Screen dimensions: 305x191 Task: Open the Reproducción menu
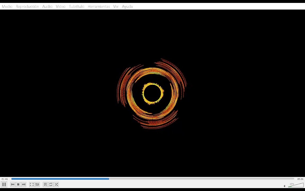(27, 6)
